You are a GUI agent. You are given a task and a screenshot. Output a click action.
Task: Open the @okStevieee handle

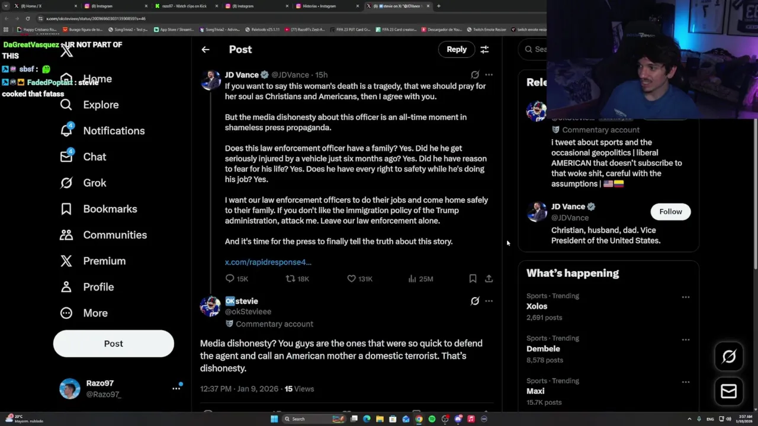tap(248, 312)
